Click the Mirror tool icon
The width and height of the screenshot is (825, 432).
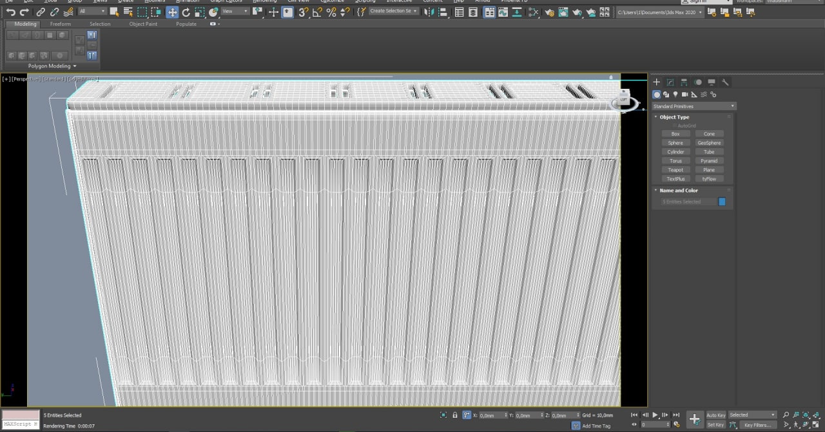[x=429, y=12]
